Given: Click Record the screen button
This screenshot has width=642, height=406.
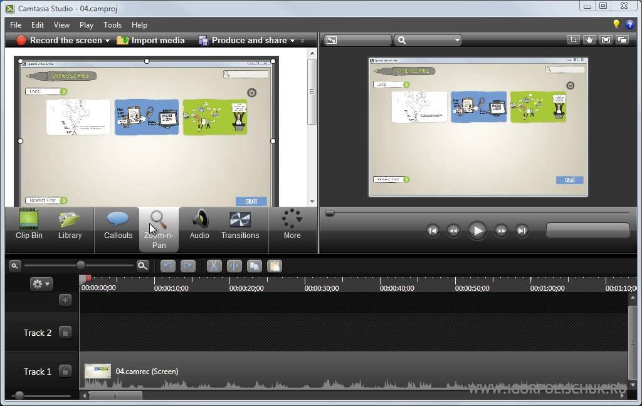Looking at the screenshot, I should click(x=59, y=40).
